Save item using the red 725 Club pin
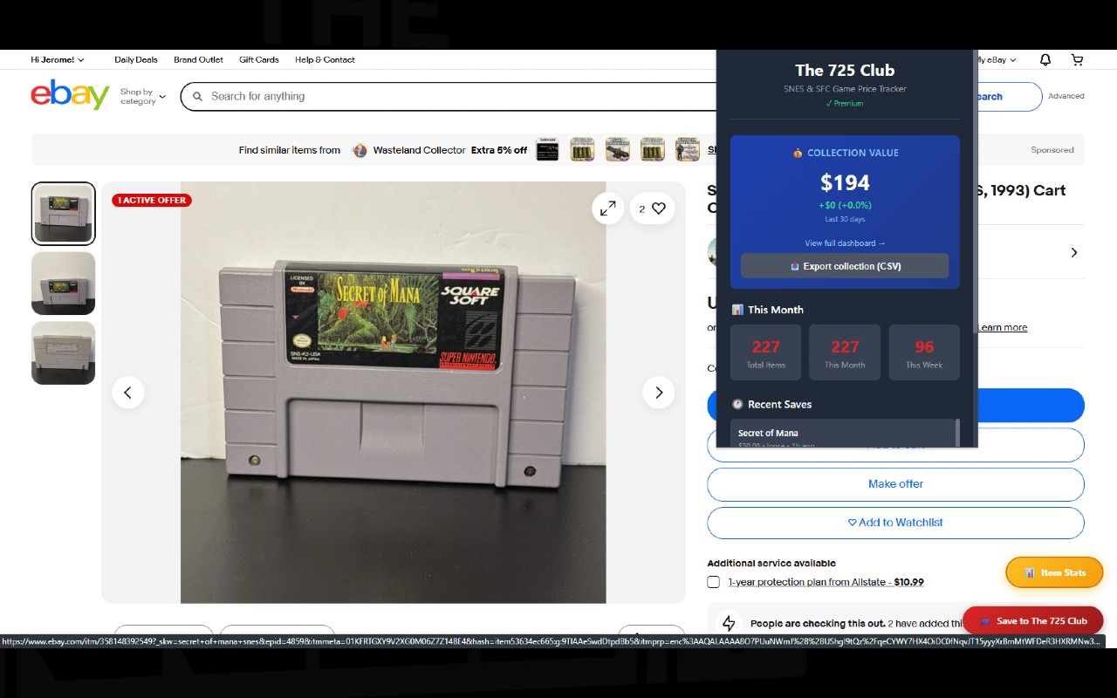The height and width of the screenshot is (698, 1117). pyautogui.click(x=1033, y=620)
